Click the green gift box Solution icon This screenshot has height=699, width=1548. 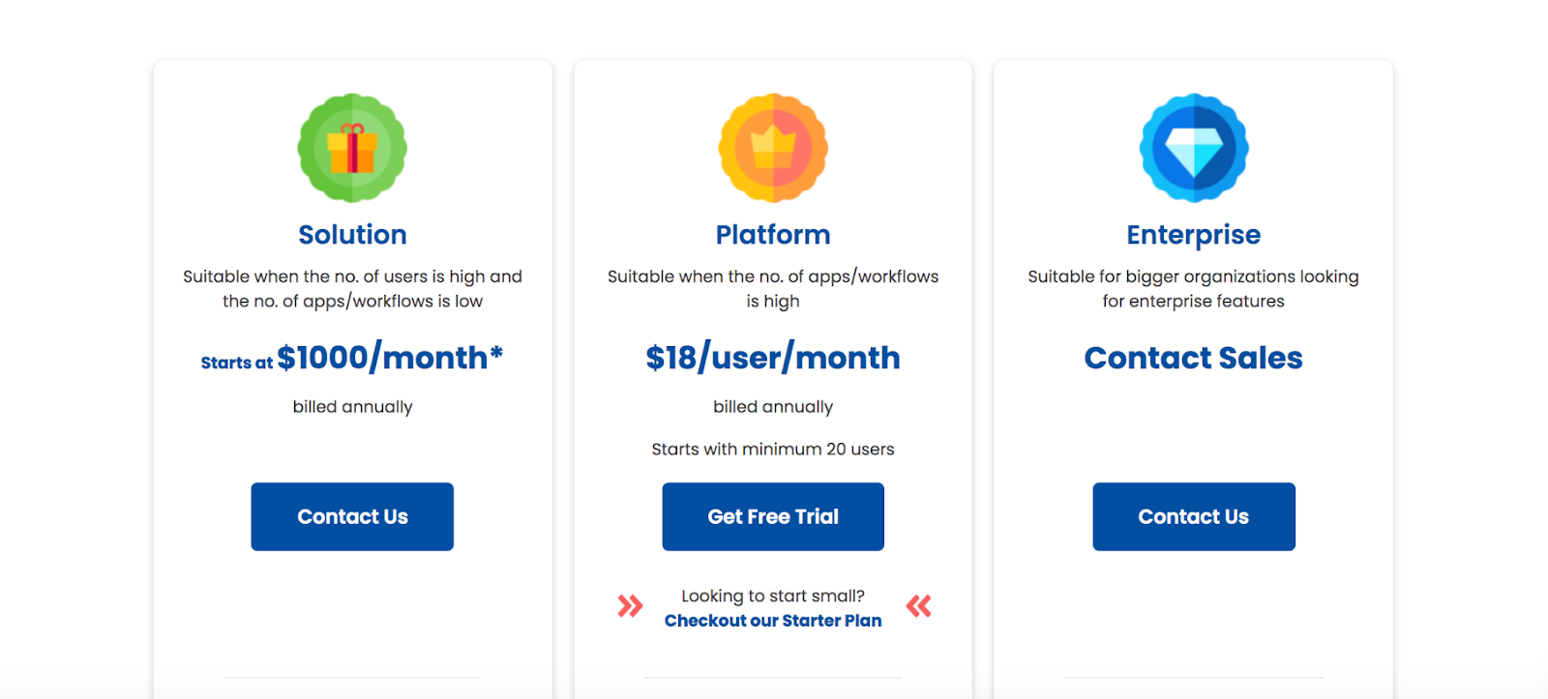[x=352, y=148]
